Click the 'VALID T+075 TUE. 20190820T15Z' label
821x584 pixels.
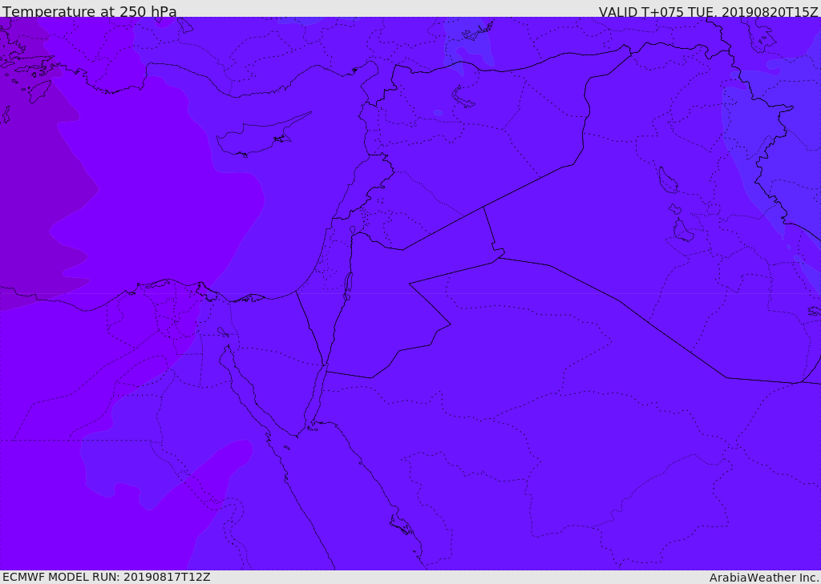(708, 11)
